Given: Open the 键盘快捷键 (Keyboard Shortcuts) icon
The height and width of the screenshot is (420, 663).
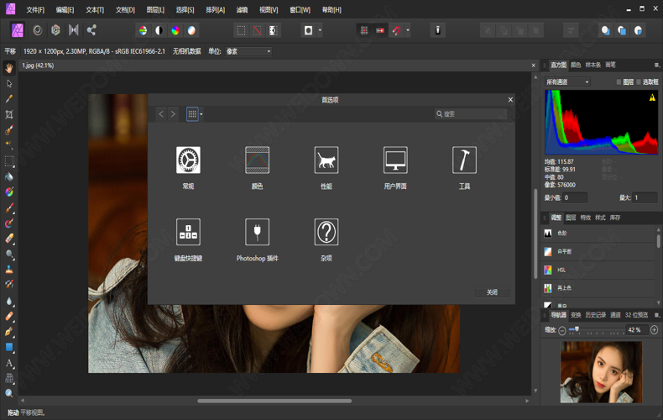Looking at the screenshot, I should point(188,232).
